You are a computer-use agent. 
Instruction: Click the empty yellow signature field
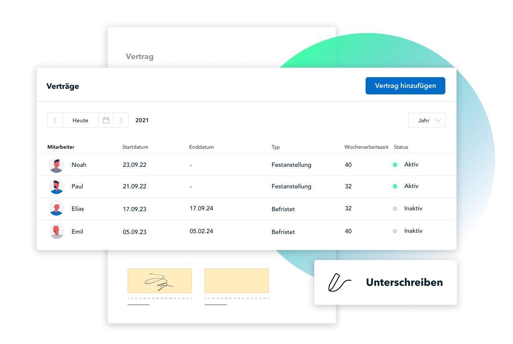(x=237, y=281)
